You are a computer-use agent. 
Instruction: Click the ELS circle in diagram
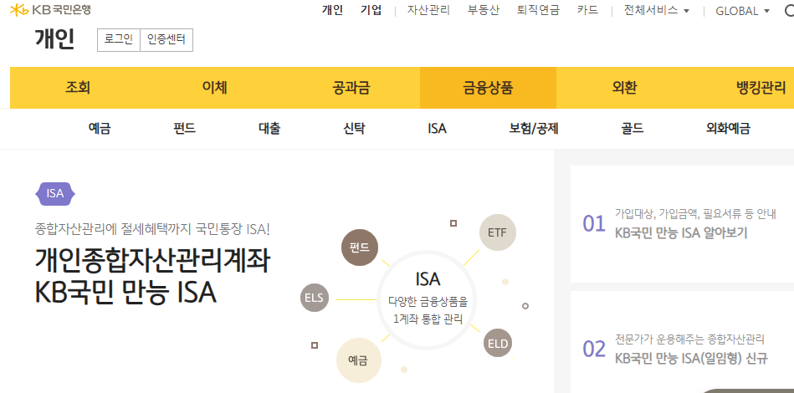(315, 297)
